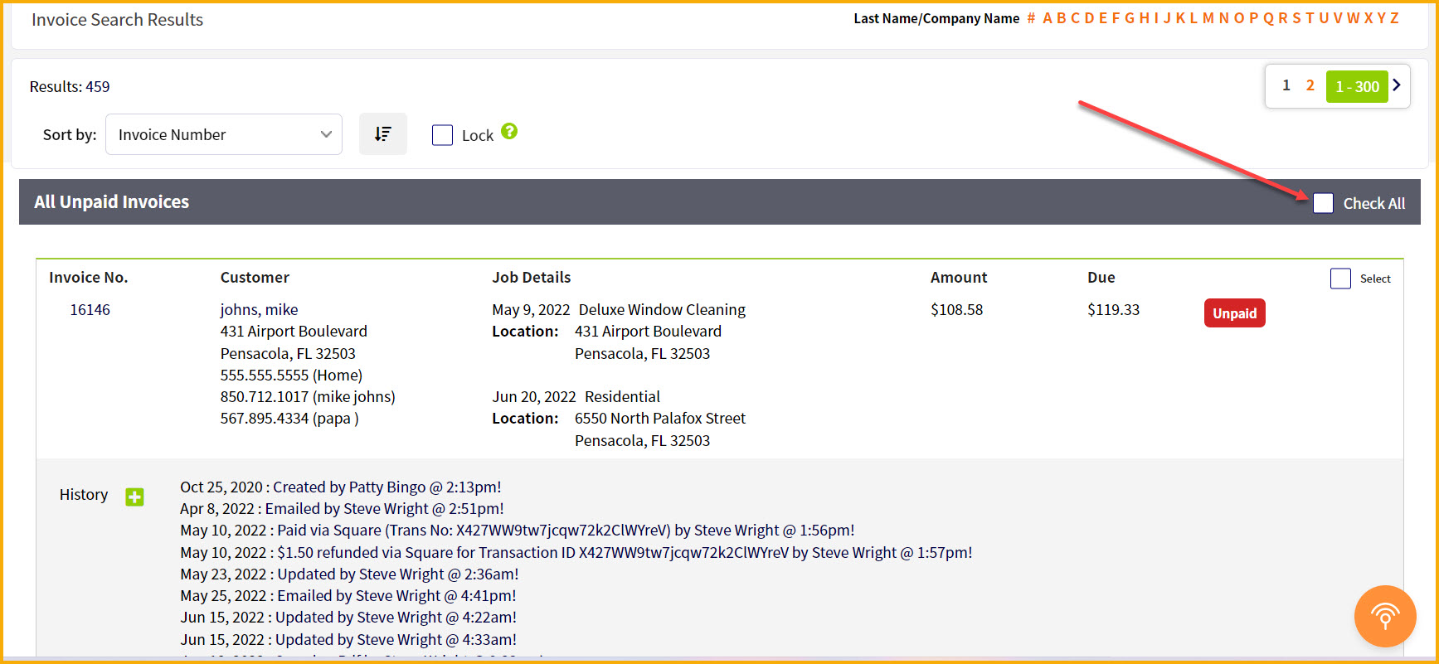This screenshot has height=664, width=1439.
Task: Filter last names starting with X
Action: [1369, 18]
